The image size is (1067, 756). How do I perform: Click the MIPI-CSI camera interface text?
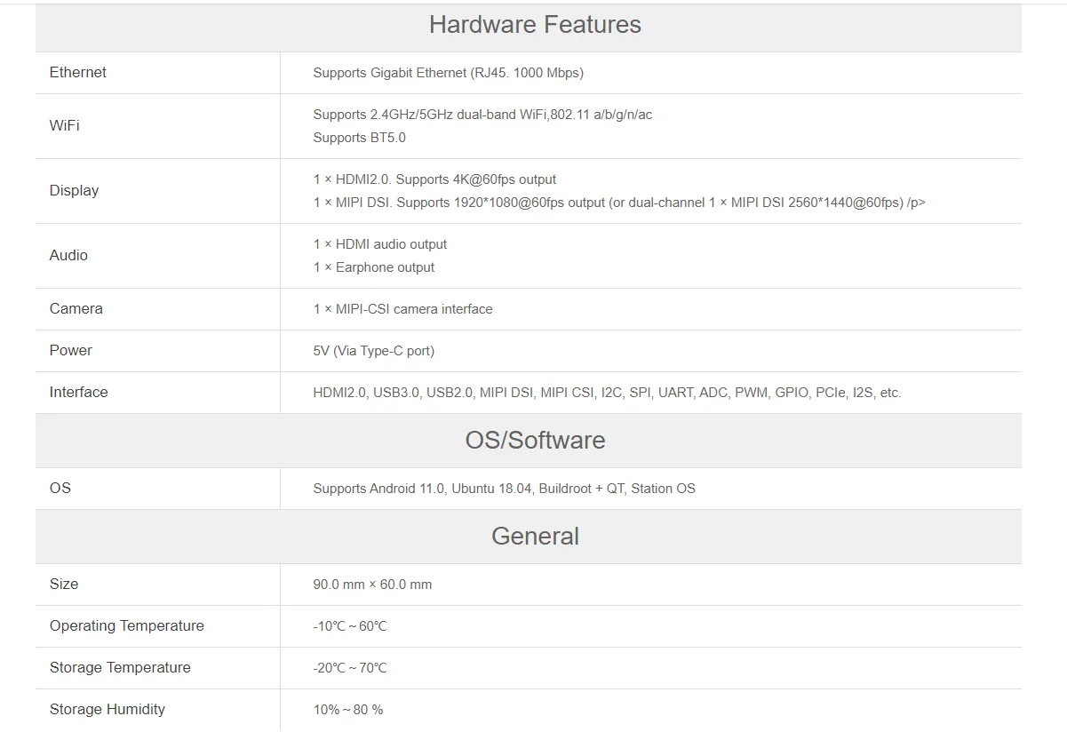(402, 309)
